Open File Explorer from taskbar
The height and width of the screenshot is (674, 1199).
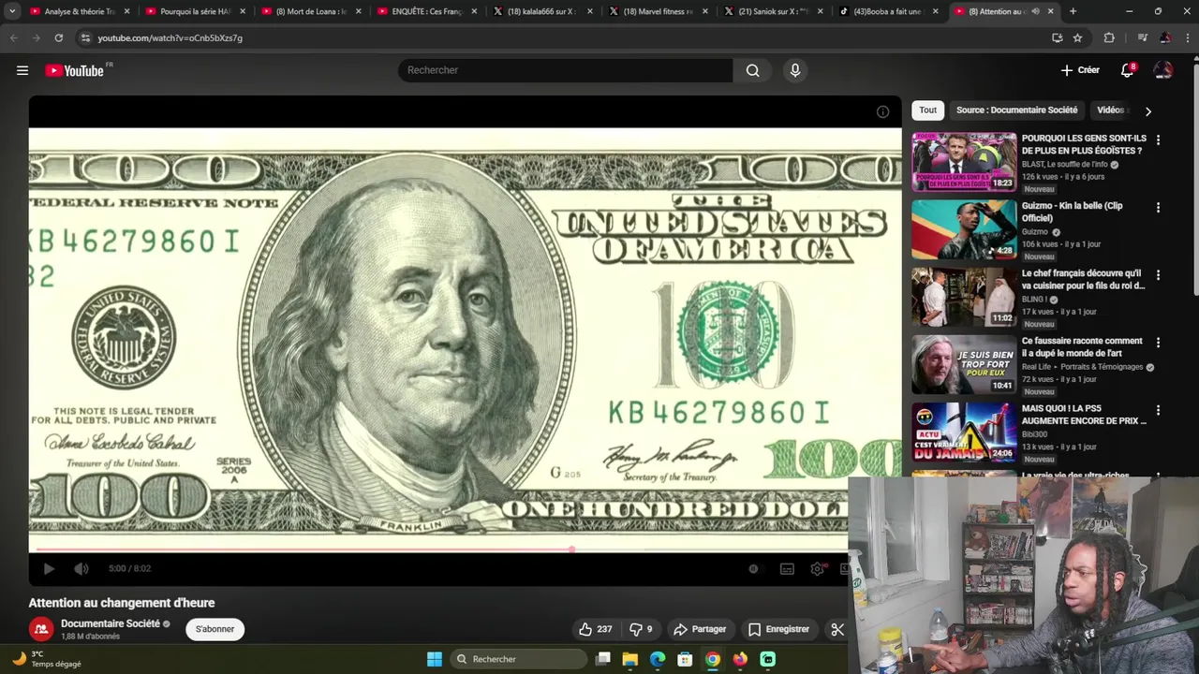pyautogui.click(x=630, y=659)
